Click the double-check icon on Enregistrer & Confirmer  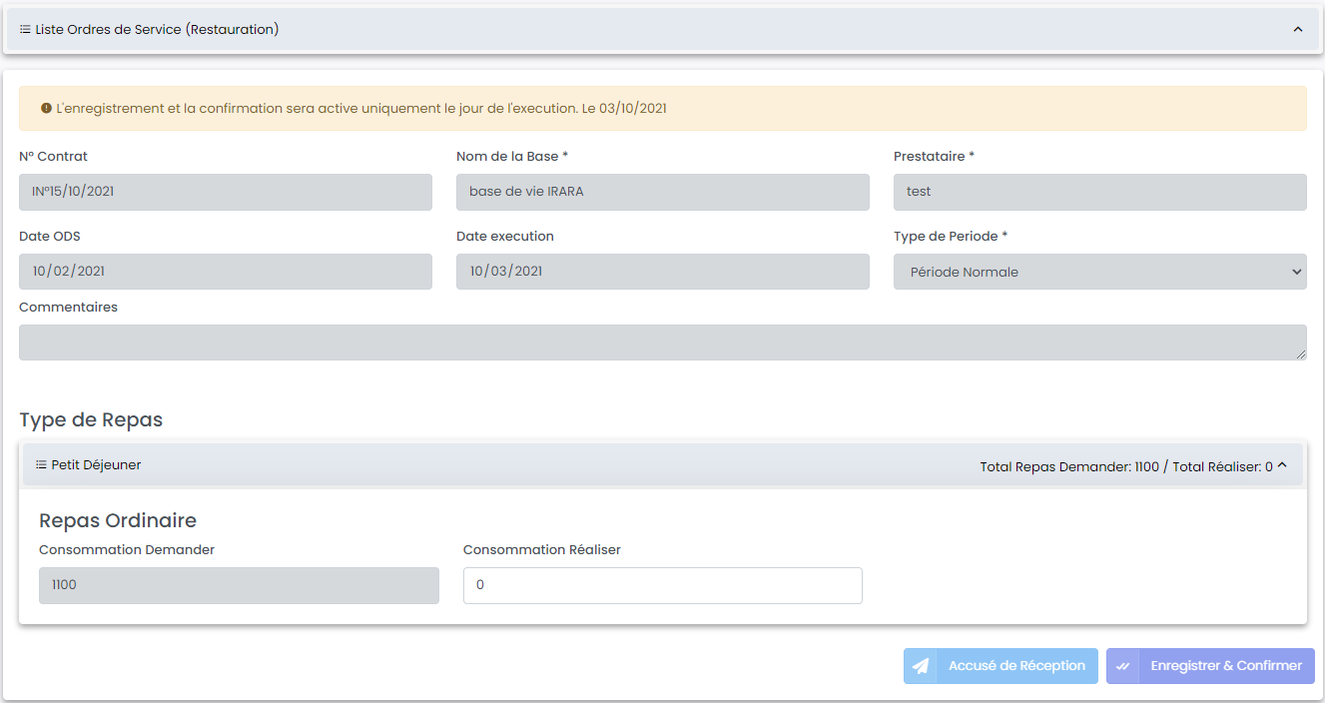point(1123,666)
